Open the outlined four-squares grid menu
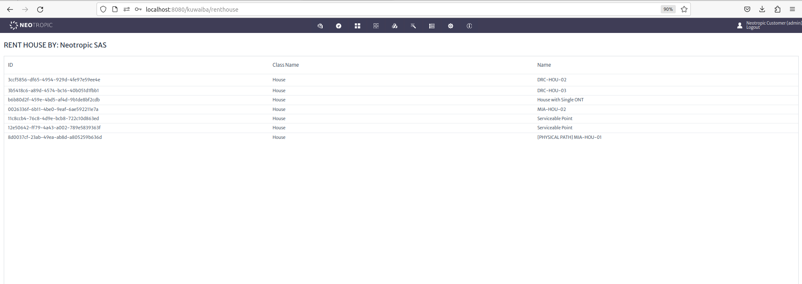The width and height of the screenshot is (802, 284). click(376, 26)
